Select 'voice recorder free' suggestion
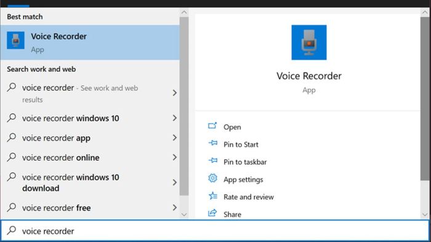The width and height of the screenshot is (431, 242). [90, 208]
